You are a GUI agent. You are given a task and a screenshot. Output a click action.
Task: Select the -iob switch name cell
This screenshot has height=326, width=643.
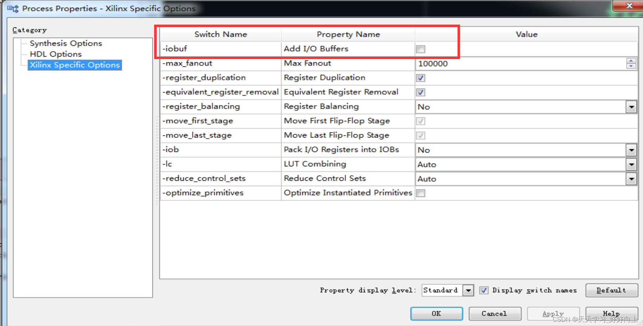[221, 150]
